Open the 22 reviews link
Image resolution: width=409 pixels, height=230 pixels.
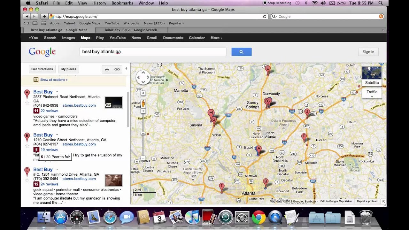pos(49,111)
